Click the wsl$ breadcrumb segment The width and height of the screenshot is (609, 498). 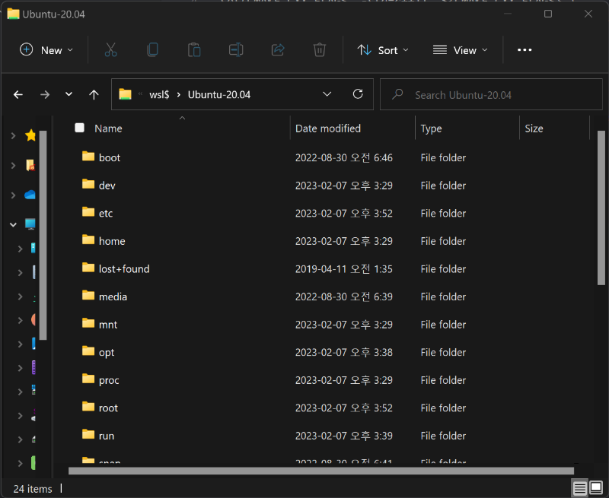point(159,94)
